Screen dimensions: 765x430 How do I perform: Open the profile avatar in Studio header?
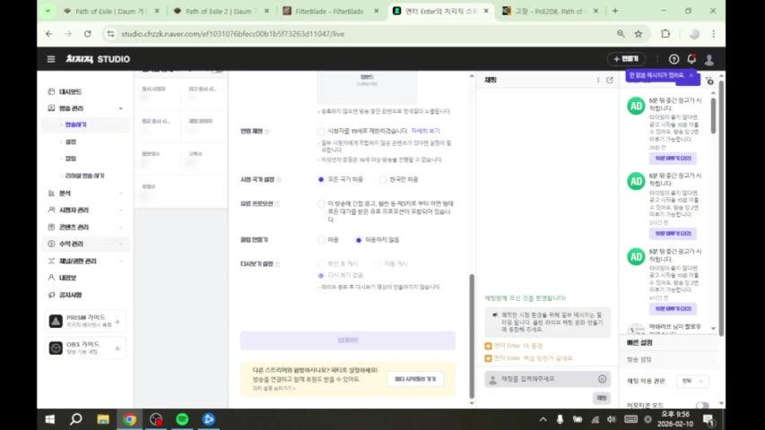[708, 59]
